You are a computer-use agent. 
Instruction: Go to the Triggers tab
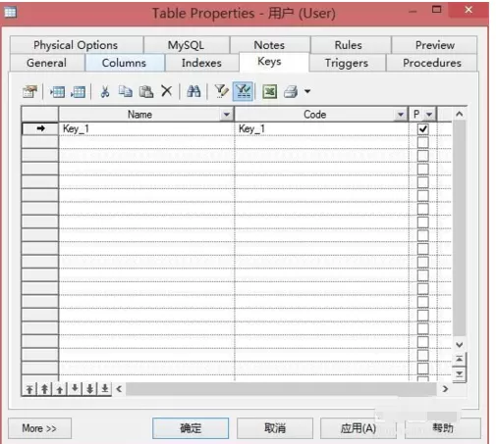pos(347,63)
